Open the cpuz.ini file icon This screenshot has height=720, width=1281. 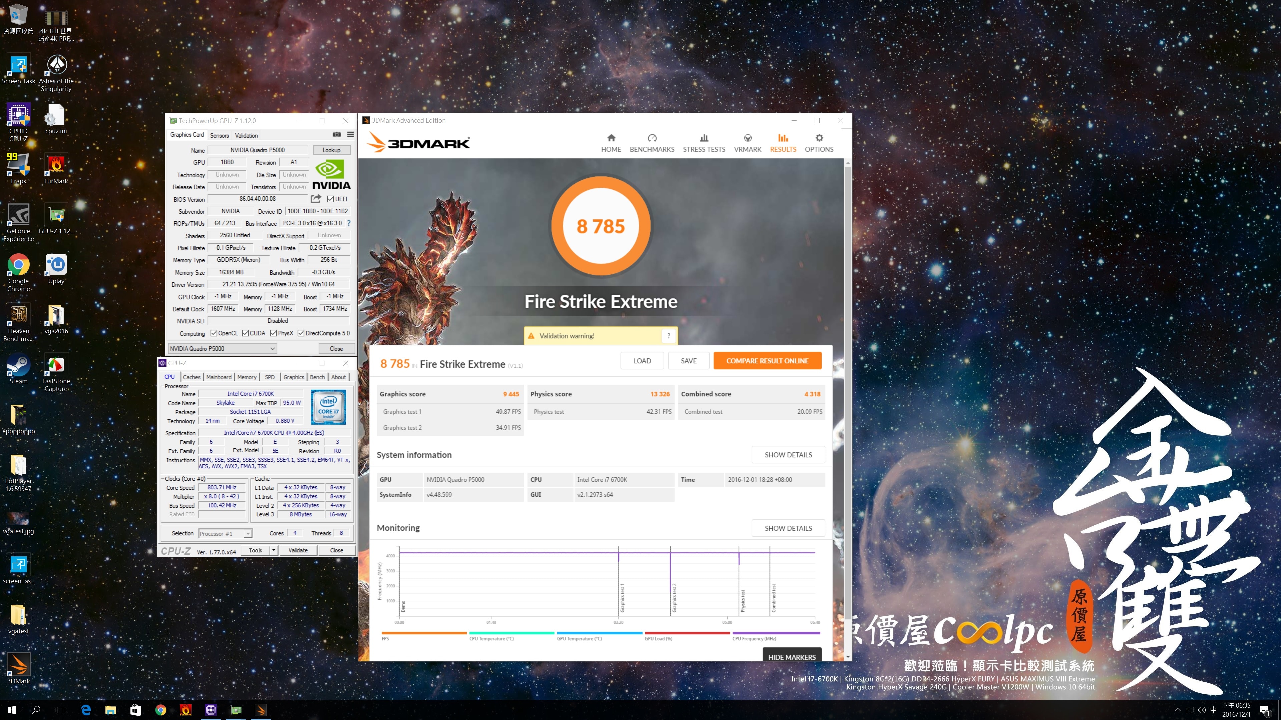(56, 119)
